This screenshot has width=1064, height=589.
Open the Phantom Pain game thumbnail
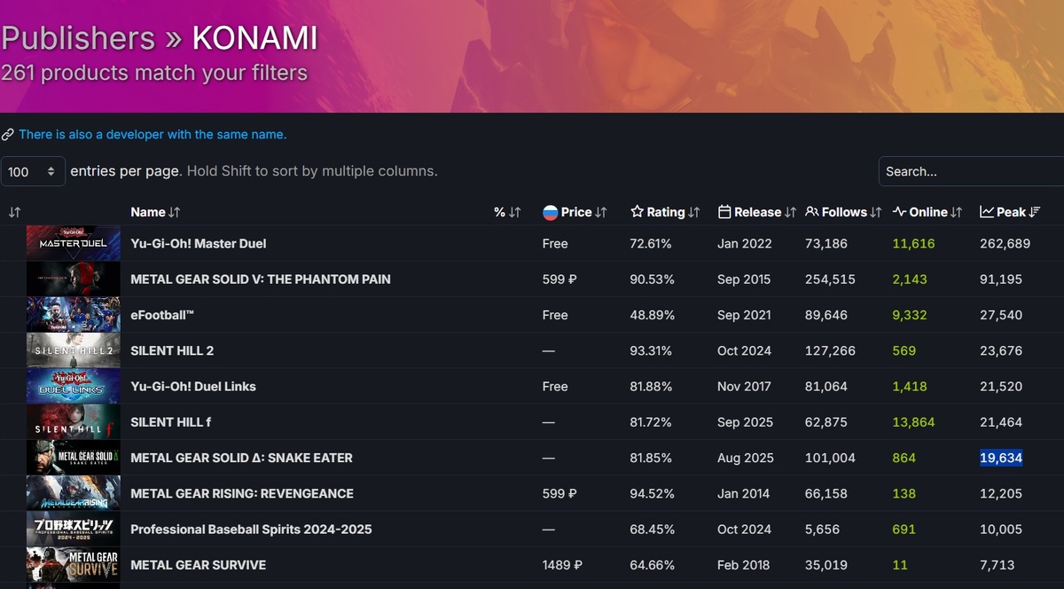[x=74, y=279]
